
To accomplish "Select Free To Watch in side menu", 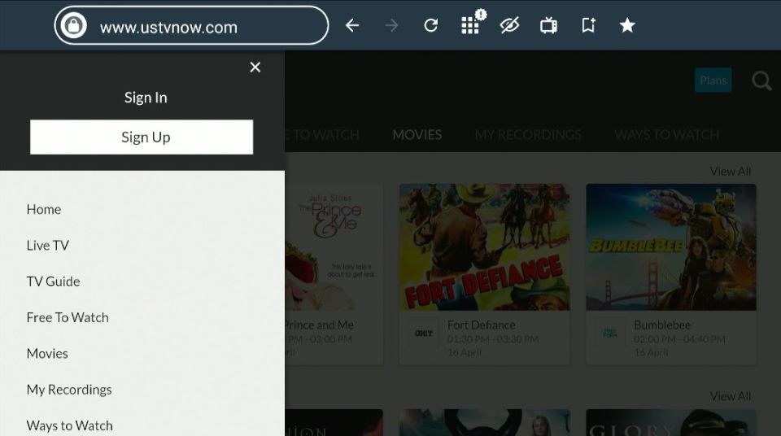I will (68, 317).
